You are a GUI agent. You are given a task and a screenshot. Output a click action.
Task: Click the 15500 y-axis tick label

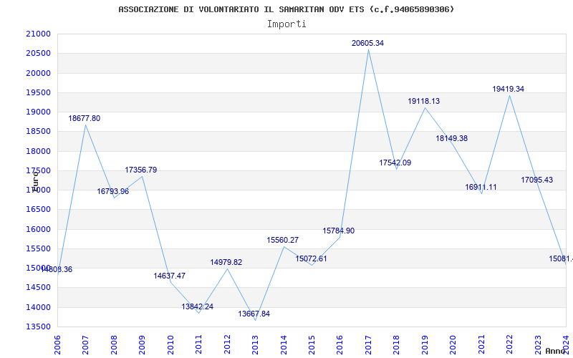tap(38, 248)
